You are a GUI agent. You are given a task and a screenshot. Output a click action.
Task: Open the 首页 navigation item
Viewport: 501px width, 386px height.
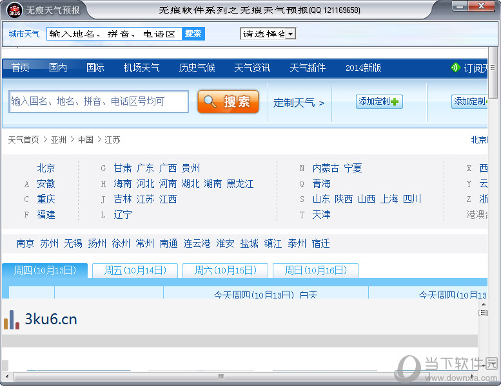[21, 68]
